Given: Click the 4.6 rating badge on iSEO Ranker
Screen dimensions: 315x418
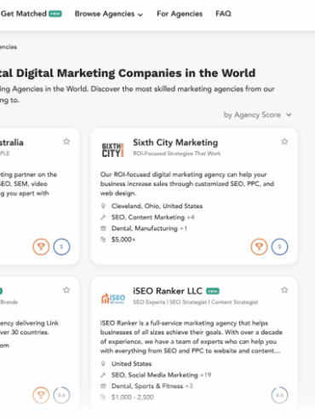Looking at the screenshot, I should pyautogui.click(x=279, y=395).
